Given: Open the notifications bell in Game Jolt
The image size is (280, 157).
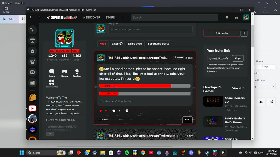Looking at the screenshot, I should tap(227, 17).
